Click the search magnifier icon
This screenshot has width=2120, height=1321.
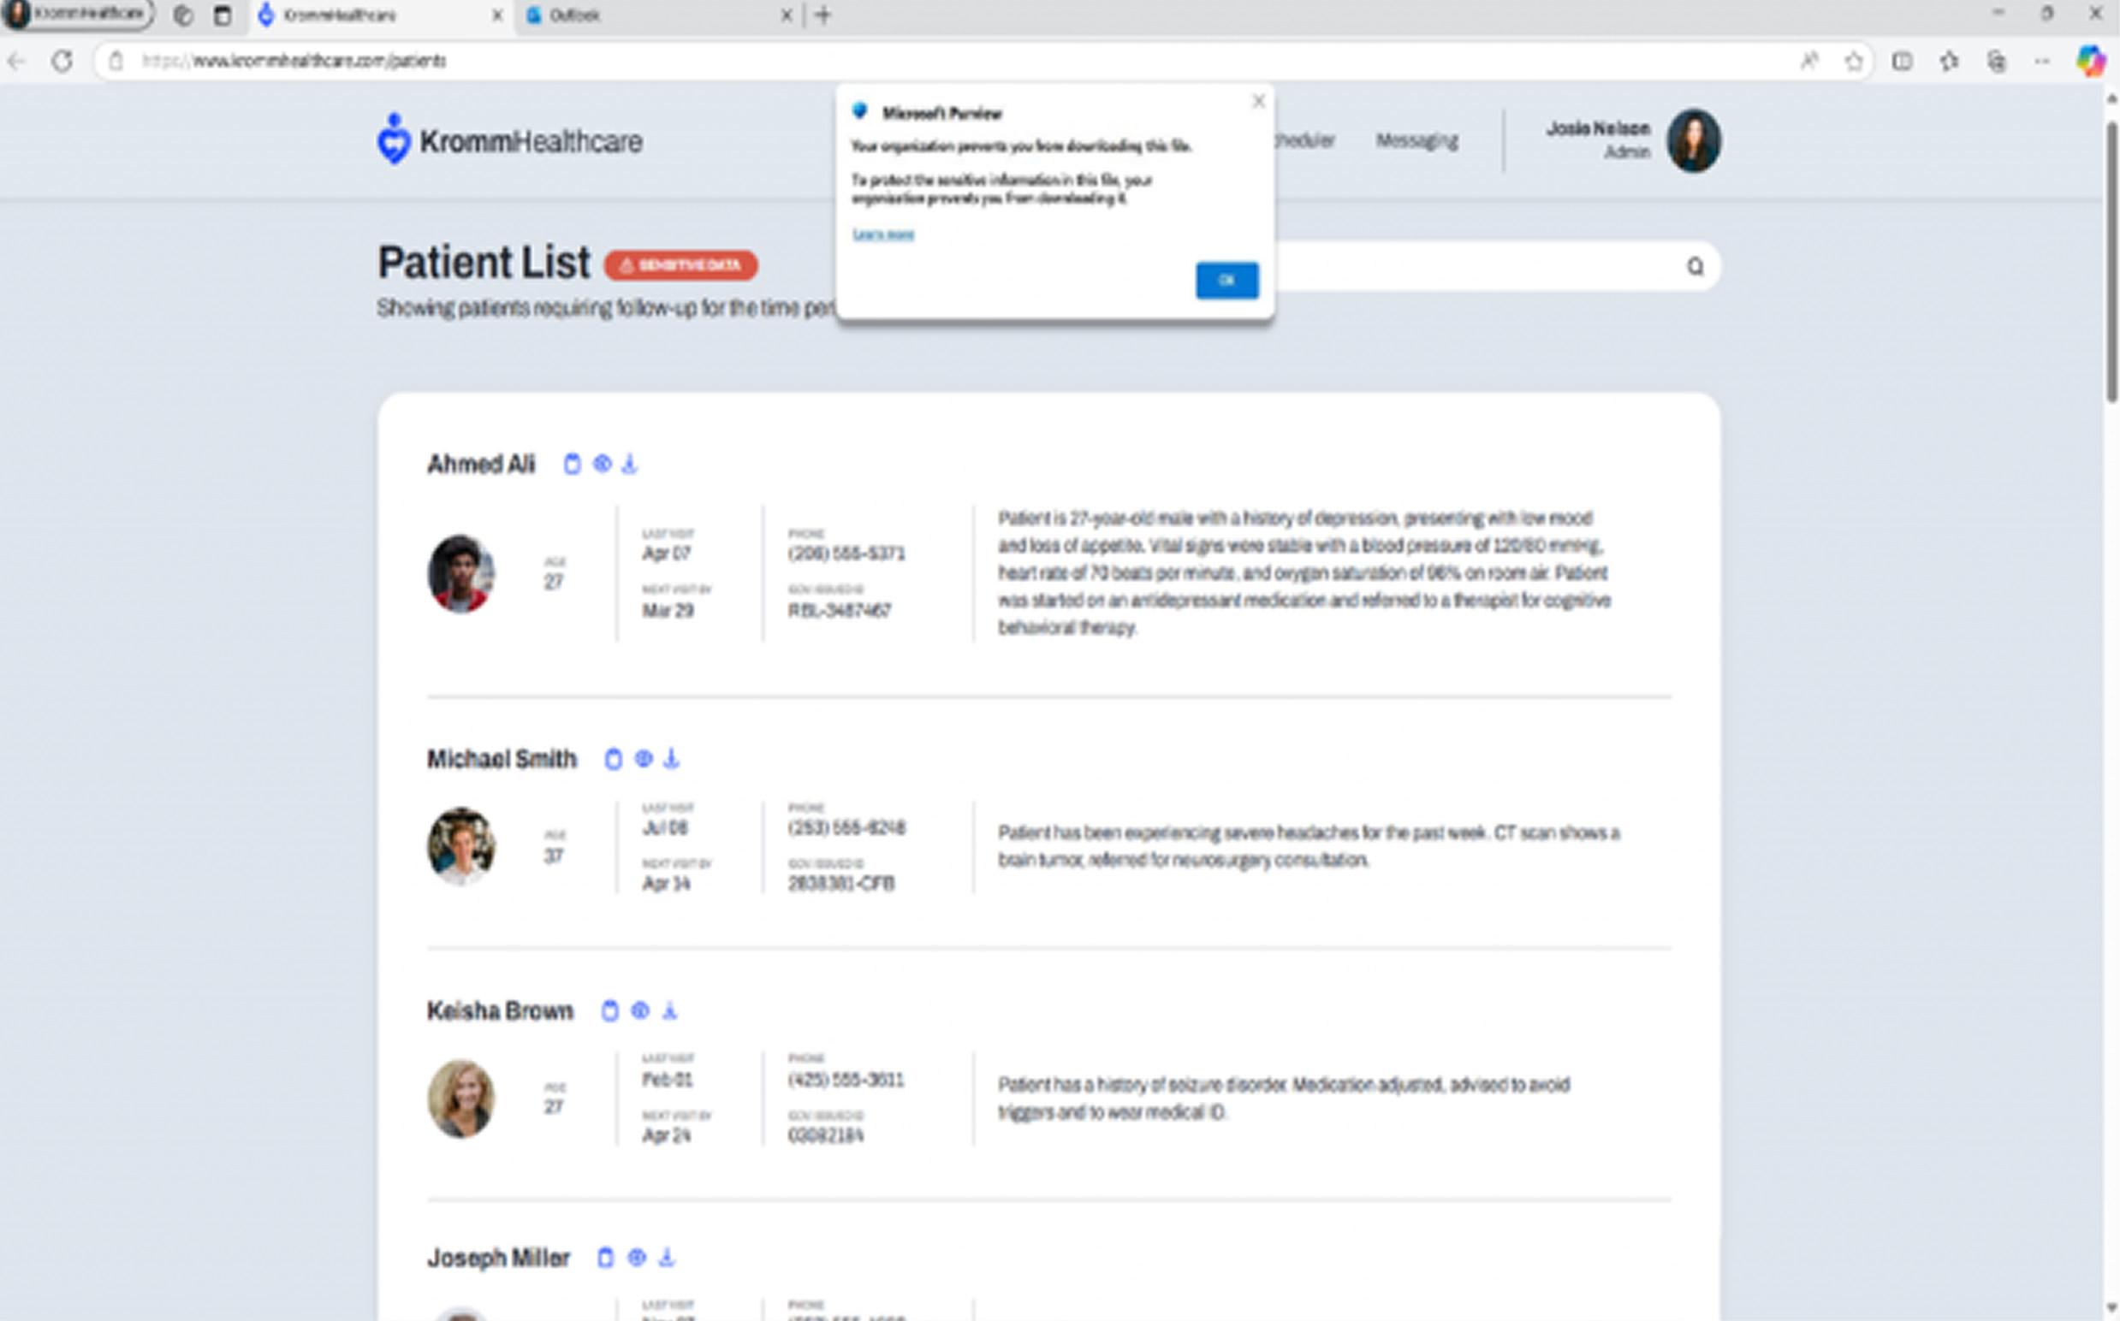tap(1695, 266)
